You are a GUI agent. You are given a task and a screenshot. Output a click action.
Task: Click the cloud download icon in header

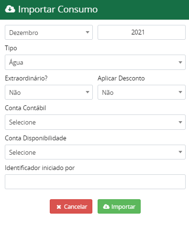pos(10,9)
